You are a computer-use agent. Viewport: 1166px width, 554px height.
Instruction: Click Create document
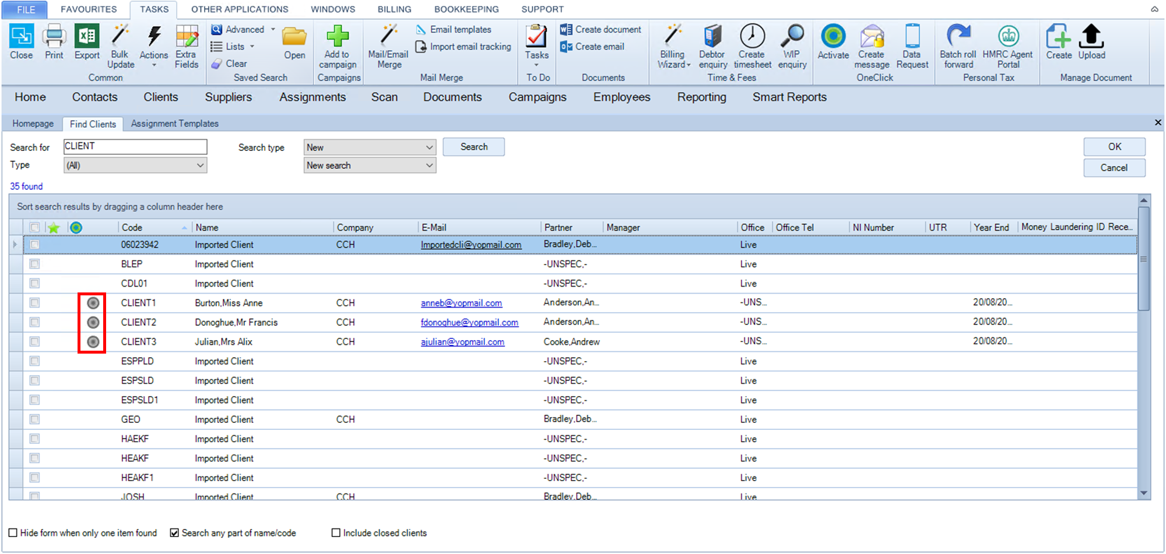point(600,29)
